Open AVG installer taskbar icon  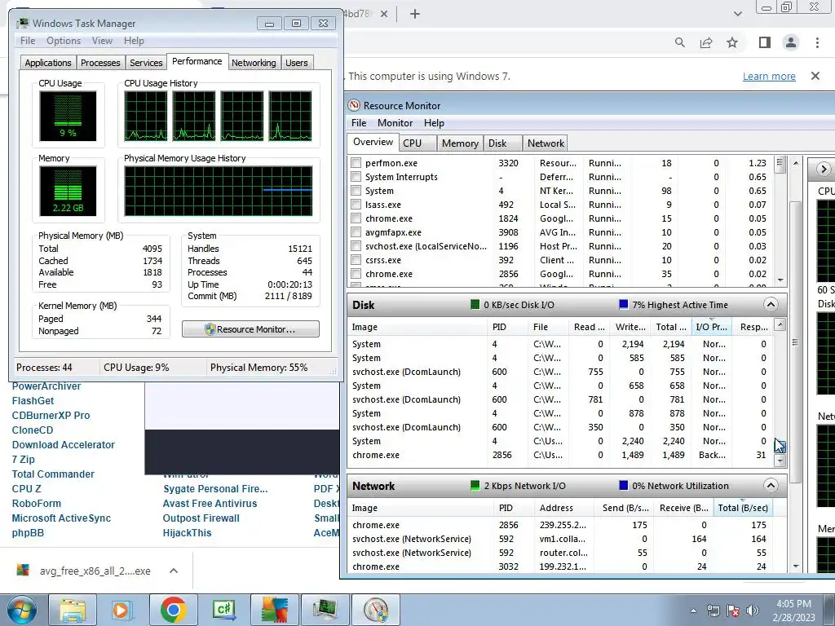click(x=274, y=610)
